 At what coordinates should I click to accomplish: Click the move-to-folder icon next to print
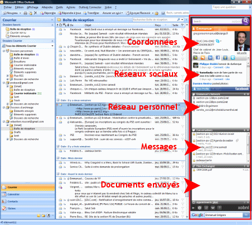(x=30, y=13)
